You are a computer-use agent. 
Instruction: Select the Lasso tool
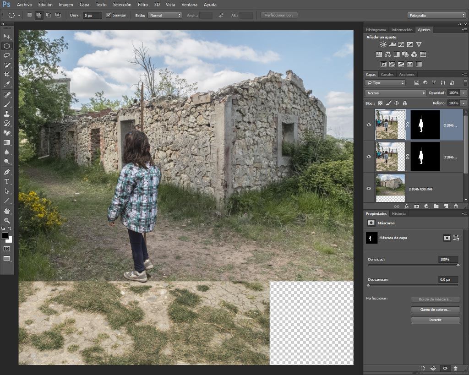point(6,55)
